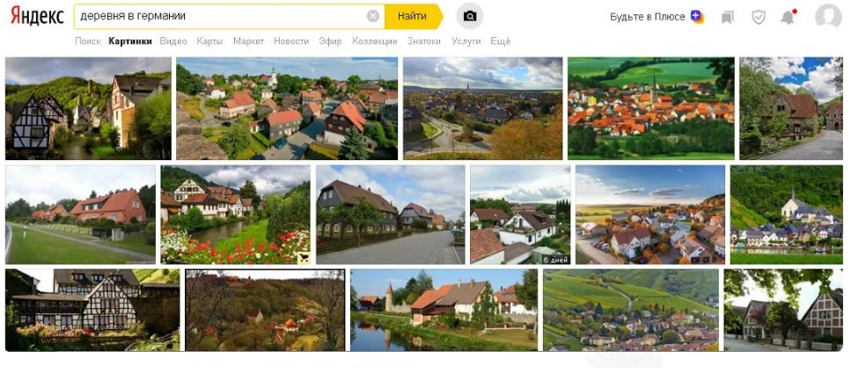
Task: Open Будьте в Плюсе link
Action: click(x=648, y=17)
